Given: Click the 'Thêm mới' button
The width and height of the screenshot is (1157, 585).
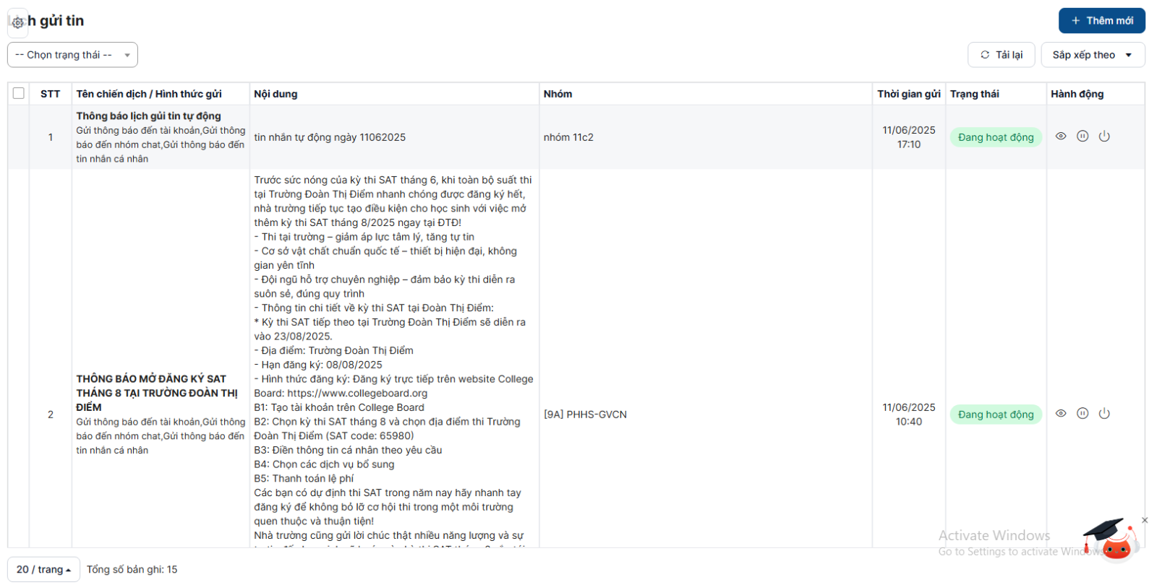Looking at the screenshot, I should pos(1101,21).
